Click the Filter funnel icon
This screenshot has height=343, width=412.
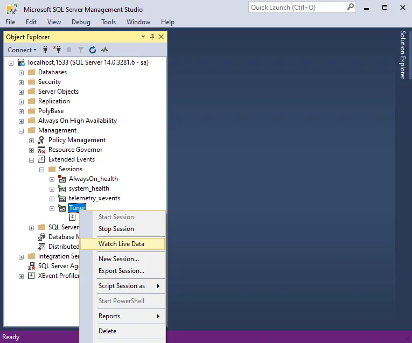pyautogui.click(x=81, y=50)
